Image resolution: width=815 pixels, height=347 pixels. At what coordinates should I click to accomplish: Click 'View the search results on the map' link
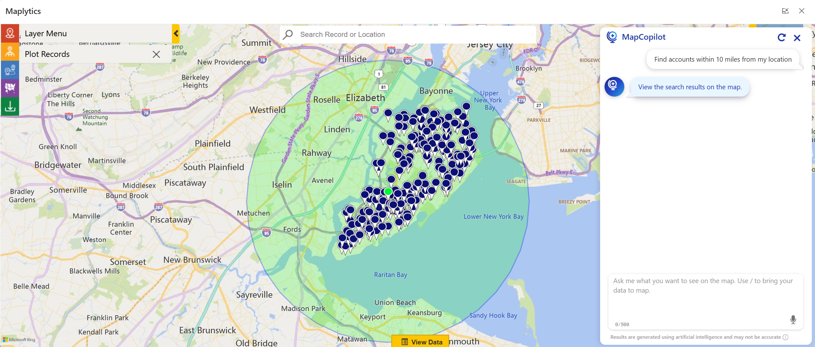(x=690, y=87)
